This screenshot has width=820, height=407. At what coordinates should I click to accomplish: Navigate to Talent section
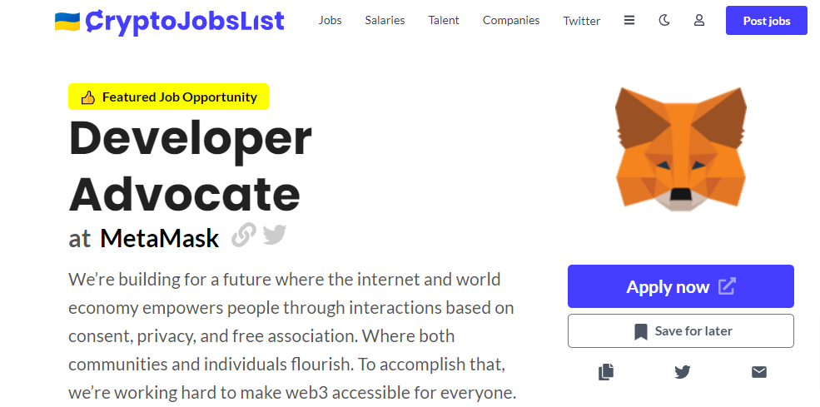(x=444, y=21)
